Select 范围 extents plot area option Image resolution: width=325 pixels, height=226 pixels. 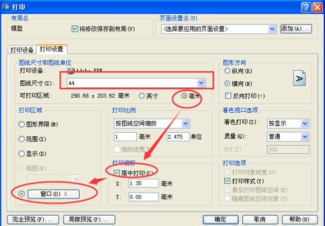click(21, 139)
